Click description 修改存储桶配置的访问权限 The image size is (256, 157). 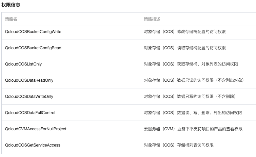[201, 32]
